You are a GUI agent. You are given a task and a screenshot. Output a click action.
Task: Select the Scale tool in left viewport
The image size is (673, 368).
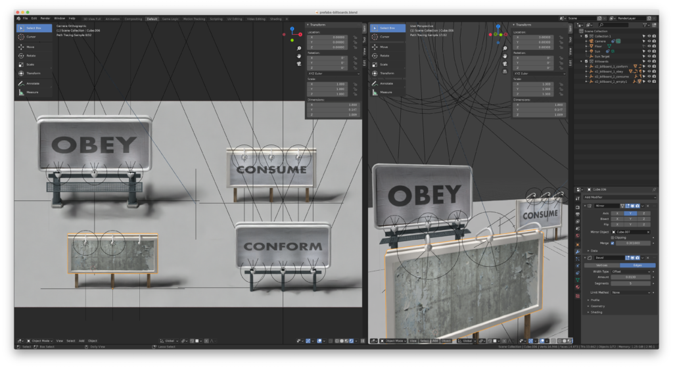pos(34,64)
